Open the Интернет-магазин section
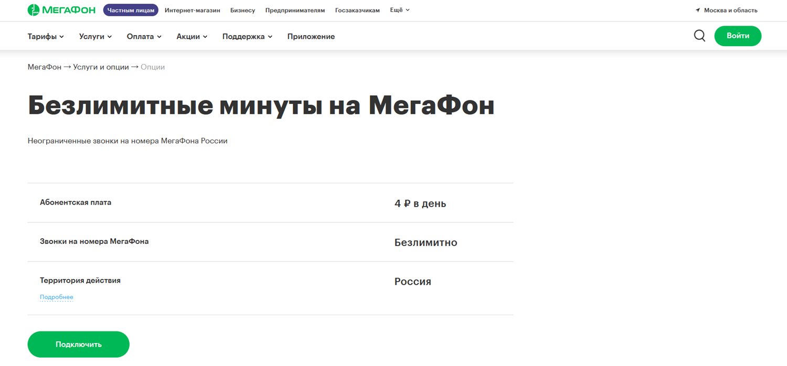The height and width of the screenshot is (366, 787). tap(193, 10)
